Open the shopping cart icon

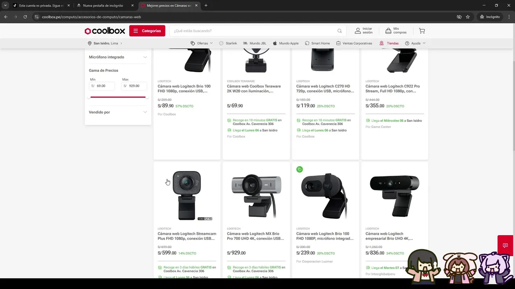click(x=422, y=31)
